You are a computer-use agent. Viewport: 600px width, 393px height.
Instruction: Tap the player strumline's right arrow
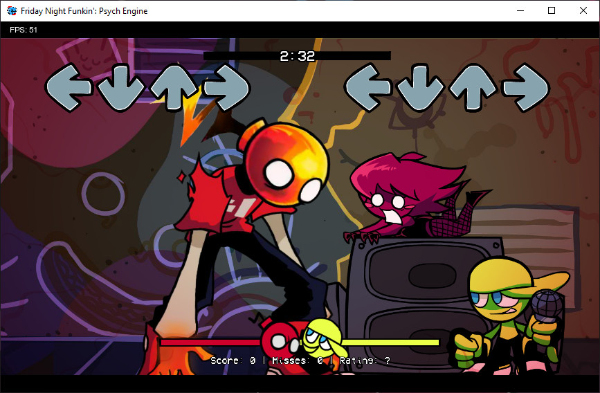[x=525, y=88]
